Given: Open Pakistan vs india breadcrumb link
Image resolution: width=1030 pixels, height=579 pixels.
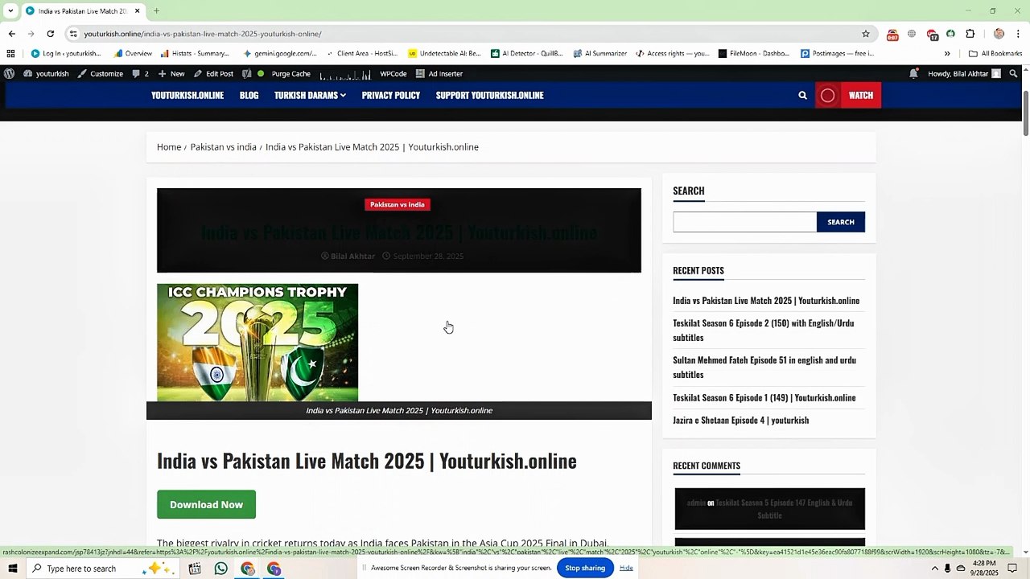Looking at the screenshot, I should point(224,147).
